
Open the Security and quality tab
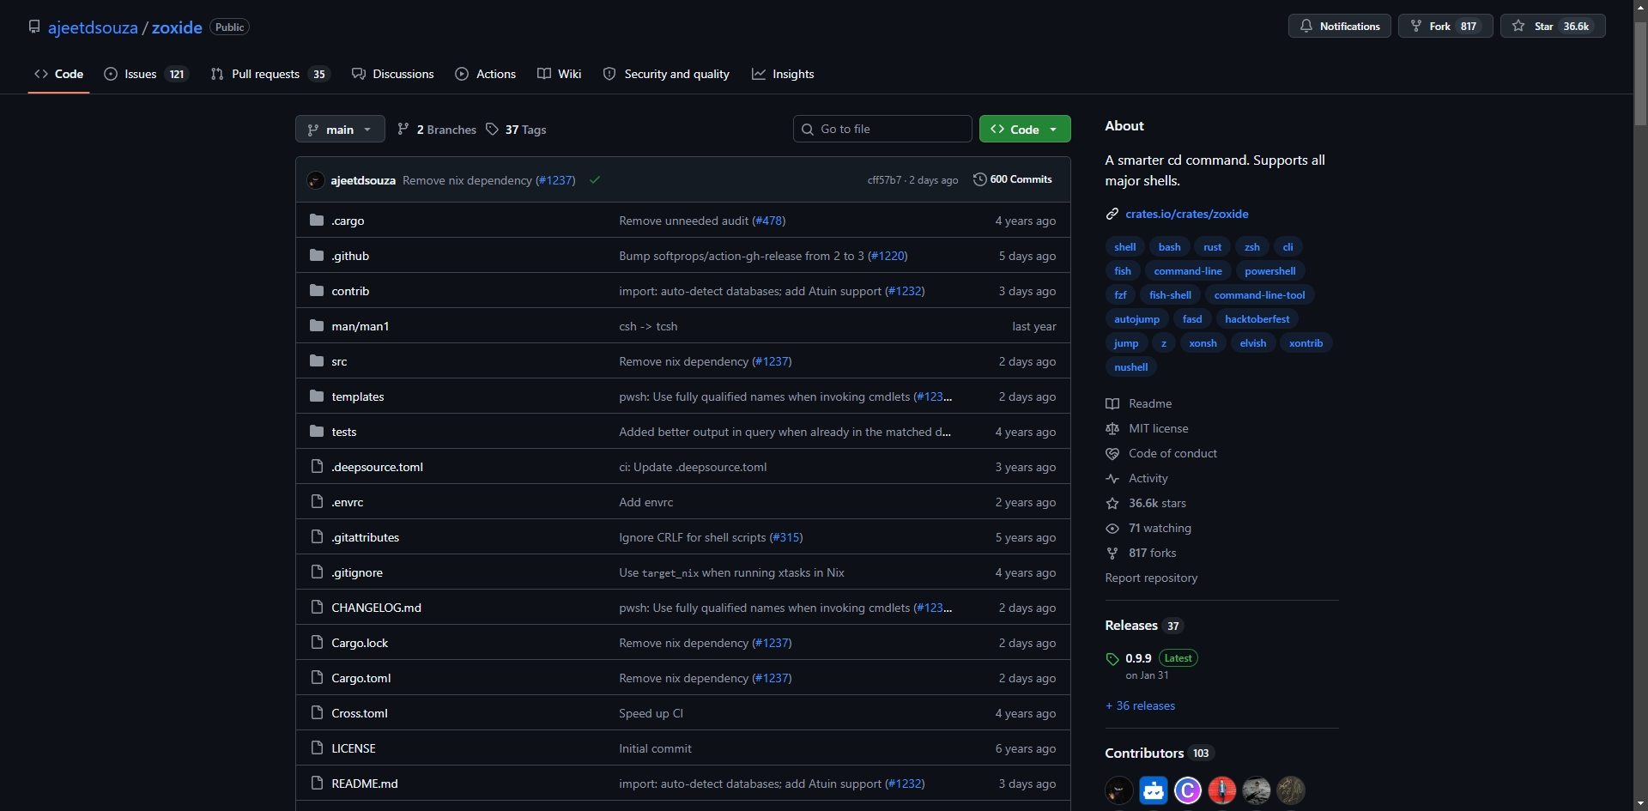point(667,74)
